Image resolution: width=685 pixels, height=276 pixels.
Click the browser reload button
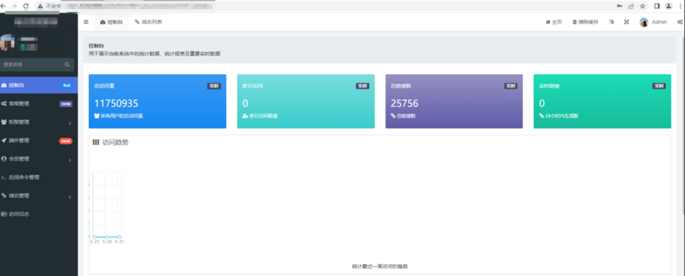(x=25, y=6)
